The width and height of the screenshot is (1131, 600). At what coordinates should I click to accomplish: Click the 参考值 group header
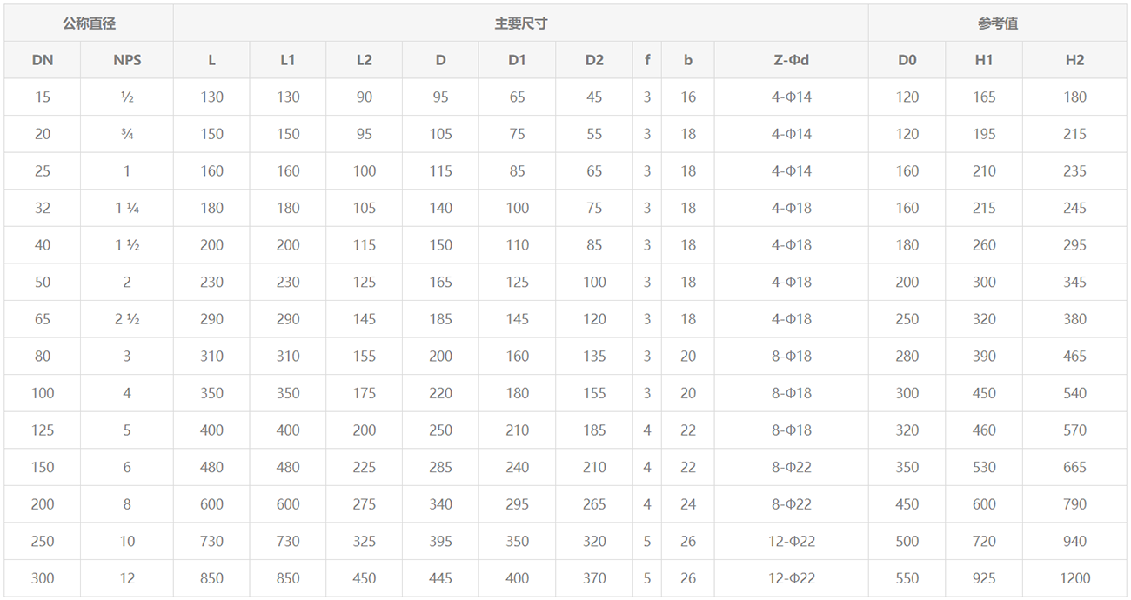click(998, 23)
